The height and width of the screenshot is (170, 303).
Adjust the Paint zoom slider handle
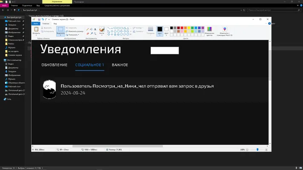pyautogui.click(x=257, y=150)
